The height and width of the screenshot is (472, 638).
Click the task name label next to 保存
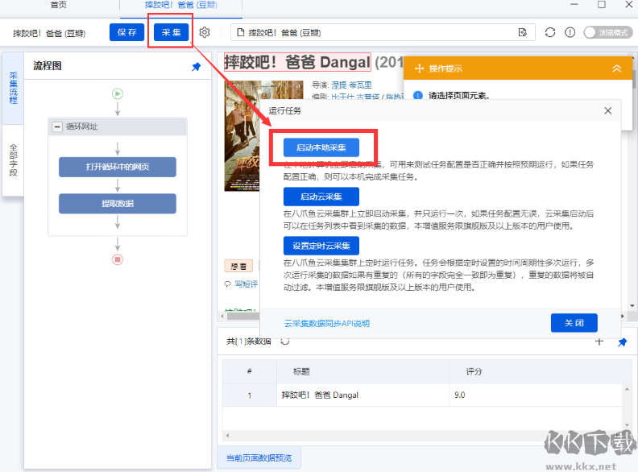coord(49,33)
